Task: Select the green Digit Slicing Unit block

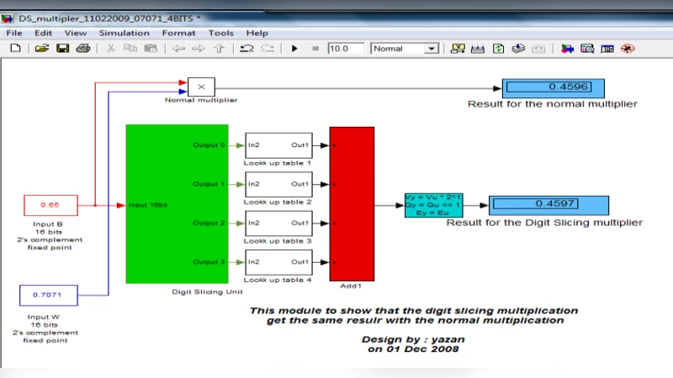Action: tap(177, 203)
